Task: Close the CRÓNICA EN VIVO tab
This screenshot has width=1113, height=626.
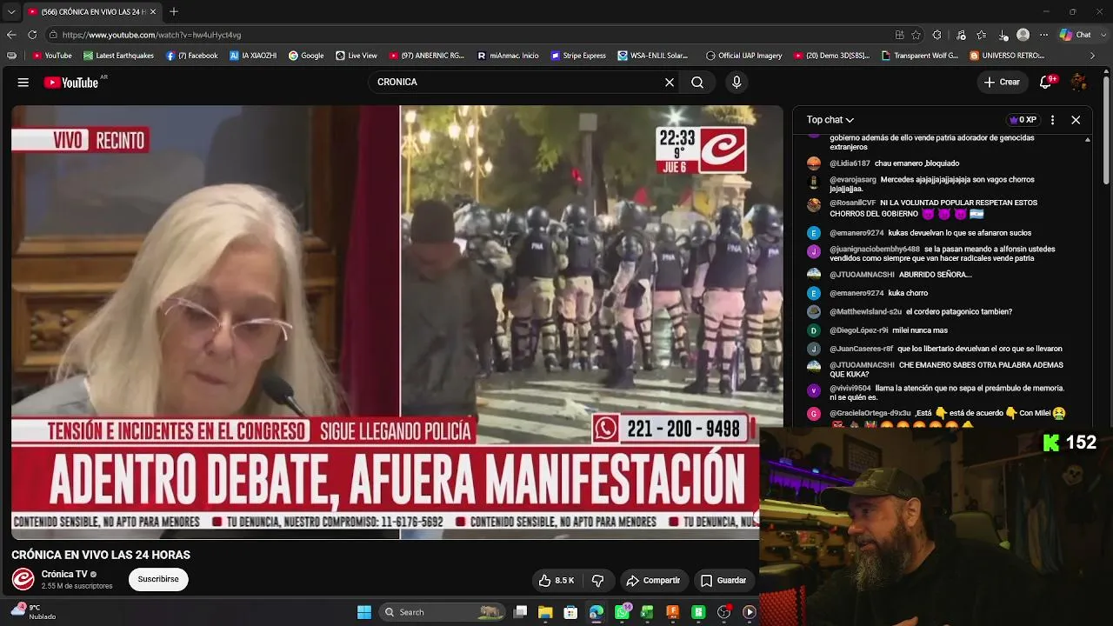Action: [153, 11]
